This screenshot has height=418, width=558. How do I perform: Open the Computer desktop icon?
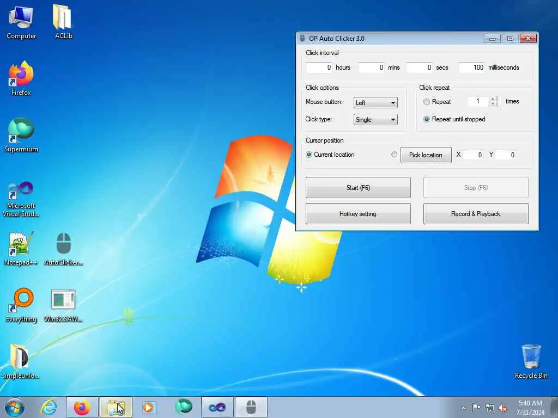(21, 22)
